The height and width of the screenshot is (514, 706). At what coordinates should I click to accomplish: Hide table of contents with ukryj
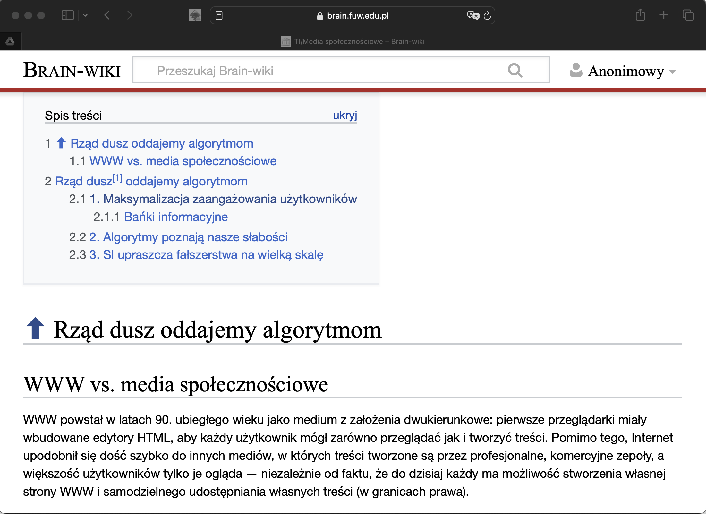point(345,115)
